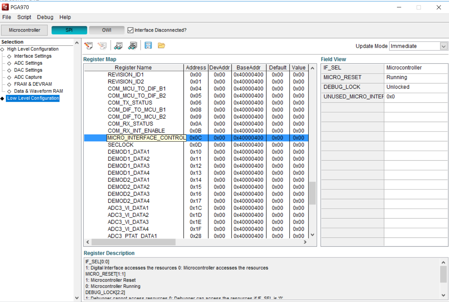This screenshot has width=449, height=302.
Task: Click the Save floppy disk icon
Action: (148, 46)
